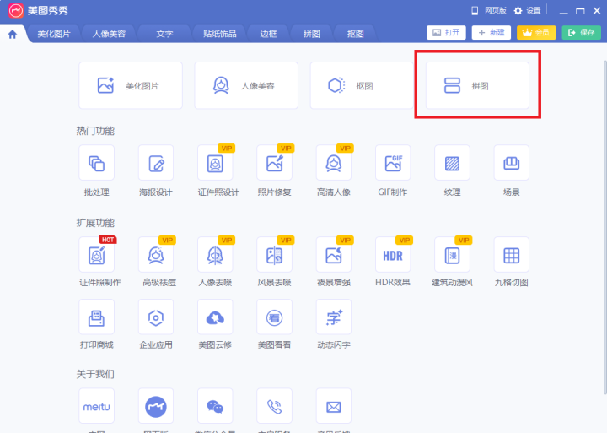Click the green 保存 save button

582,32
